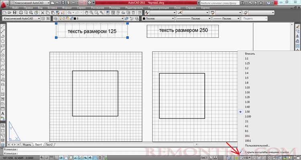Choose Пользовательский... custom scale entry
The height and width of the screenshot is (160, 301).
coord(257,146)
